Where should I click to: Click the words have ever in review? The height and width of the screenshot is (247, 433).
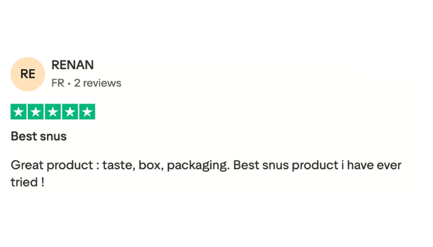click(x=374, y=165)
